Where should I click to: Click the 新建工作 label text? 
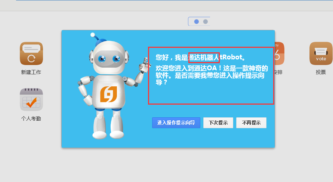pos(31,72)
